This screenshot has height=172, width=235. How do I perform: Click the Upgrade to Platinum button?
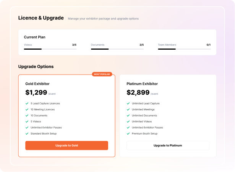coord(168,146)
